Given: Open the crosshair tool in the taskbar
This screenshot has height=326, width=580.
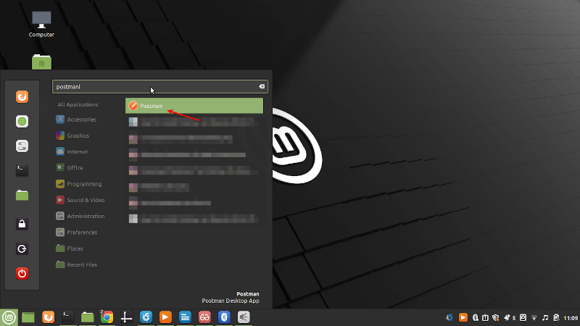Looking at the screenshot, I should 126,317.
